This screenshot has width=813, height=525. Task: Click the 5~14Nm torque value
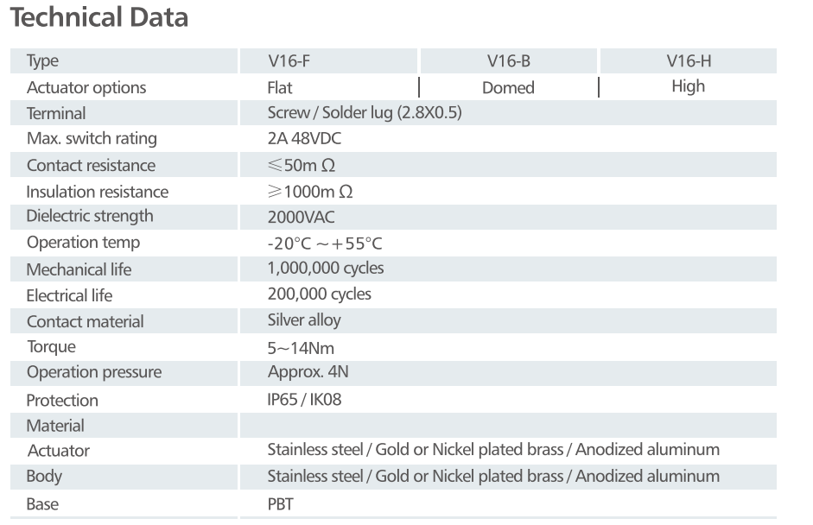[301, 347]
